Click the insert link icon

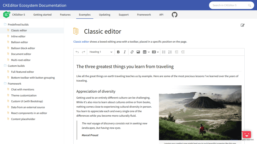132,52
